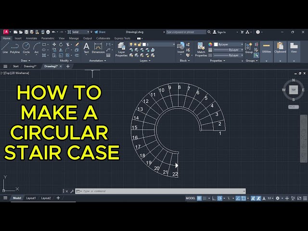Click the Explode tool icon

coord(77,50)
